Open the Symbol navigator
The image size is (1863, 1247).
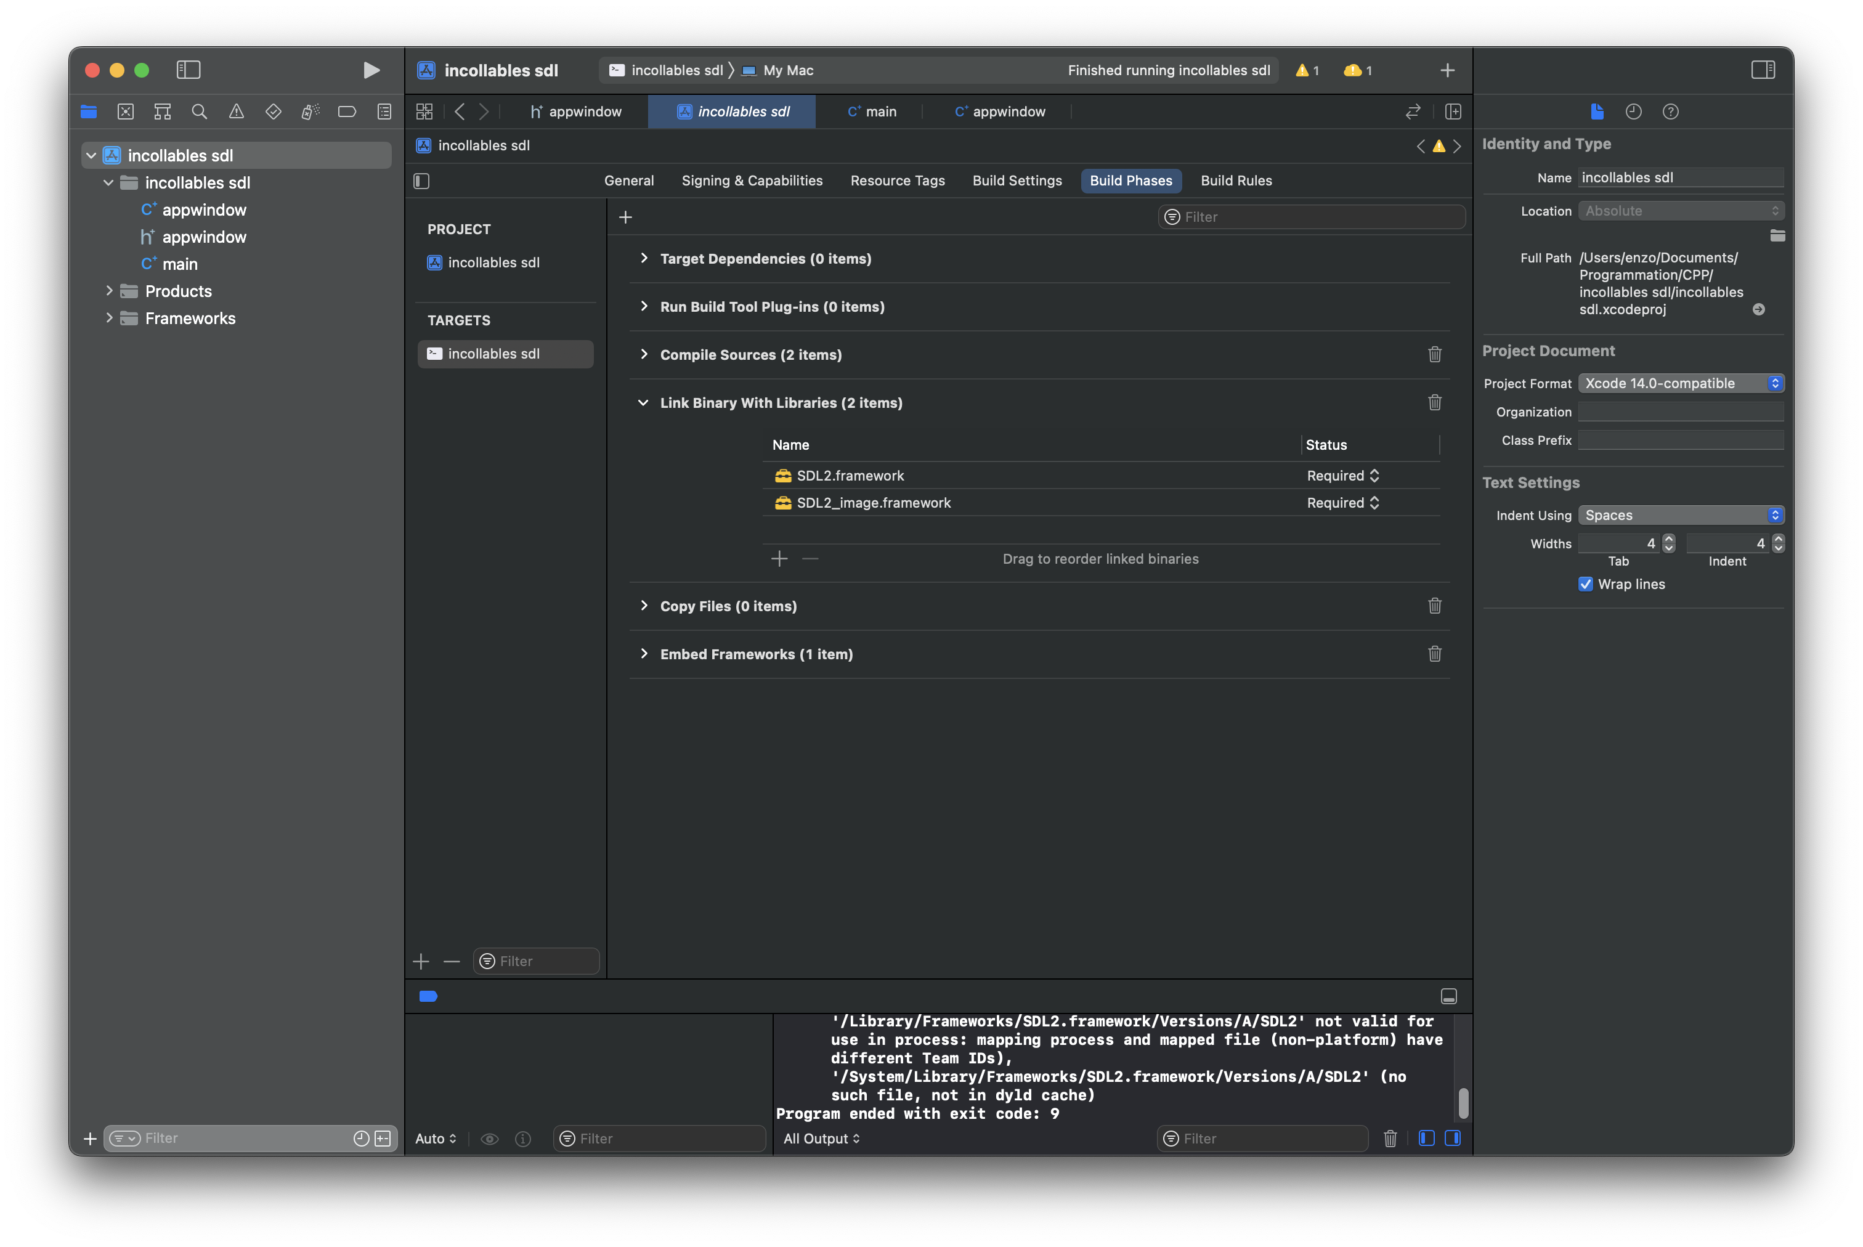click(x=162, y=112)
